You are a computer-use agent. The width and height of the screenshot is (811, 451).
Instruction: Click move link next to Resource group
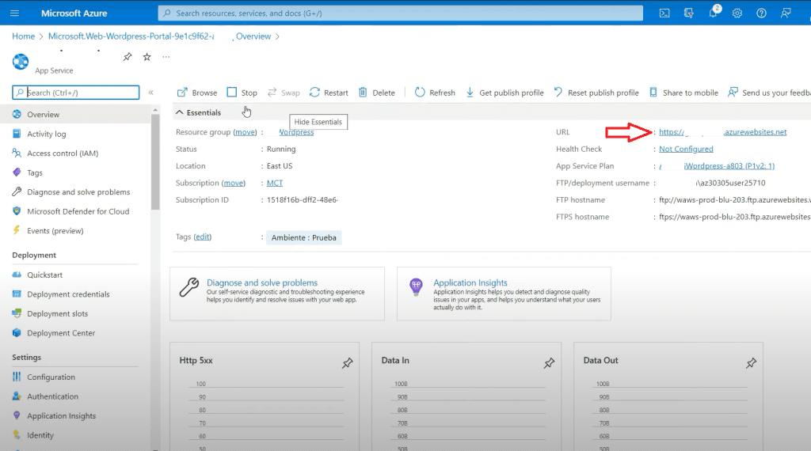pos(246,132)
